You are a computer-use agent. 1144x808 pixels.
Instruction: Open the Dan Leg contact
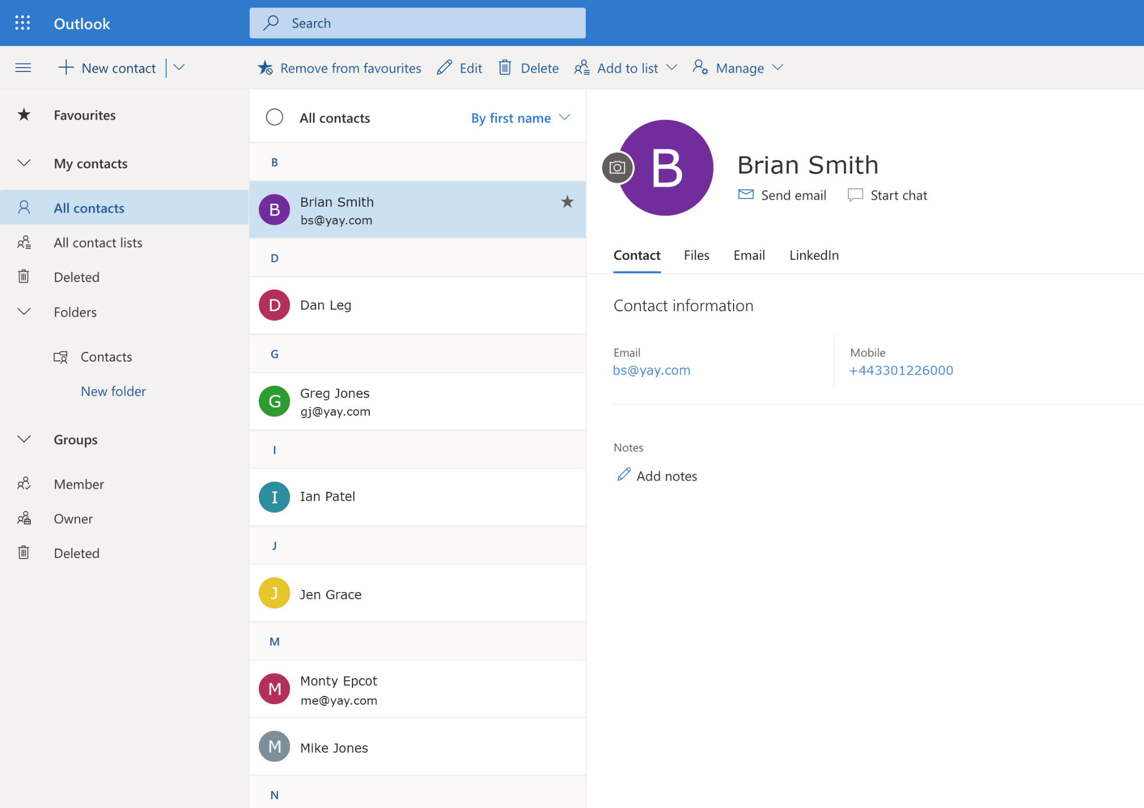click(x=417, y=305)
